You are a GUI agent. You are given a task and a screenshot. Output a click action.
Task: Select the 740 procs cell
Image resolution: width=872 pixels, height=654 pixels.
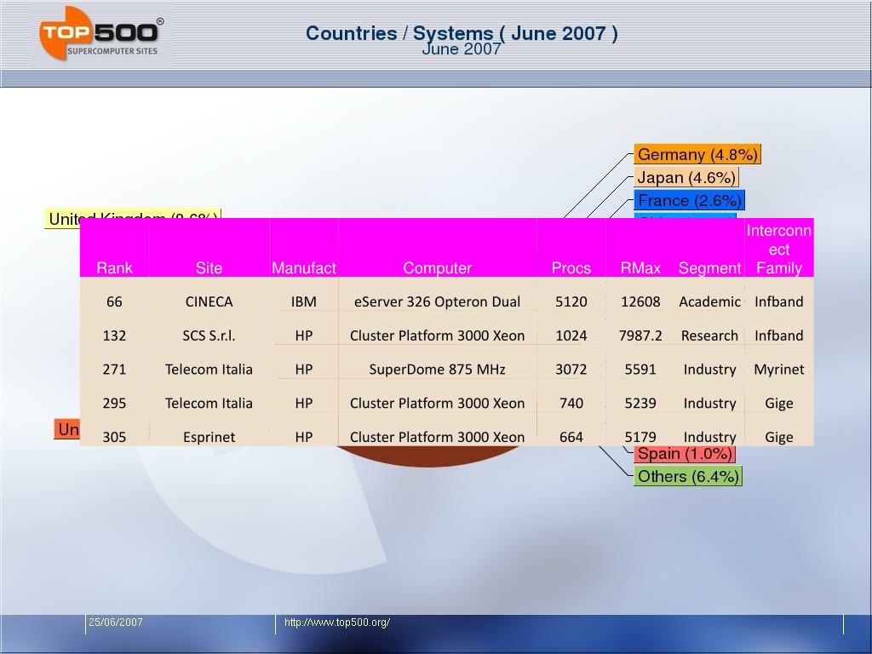pos(571,403)
